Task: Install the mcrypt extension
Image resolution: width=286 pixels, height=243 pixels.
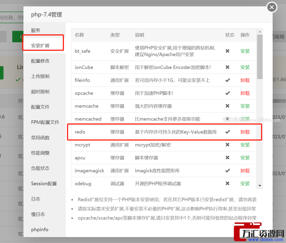Action: click(x=245, y=145)
